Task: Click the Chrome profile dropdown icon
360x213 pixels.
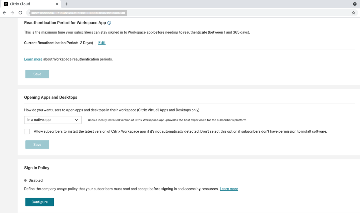Action: tap(355, 4)
